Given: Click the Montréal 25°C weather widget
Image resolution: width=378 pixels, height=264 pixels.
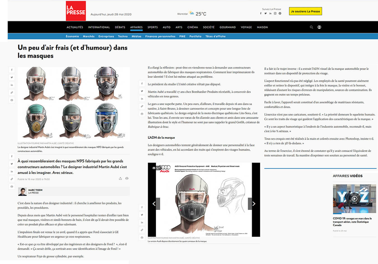Looking at the screenshot, I should click(192, 13).
